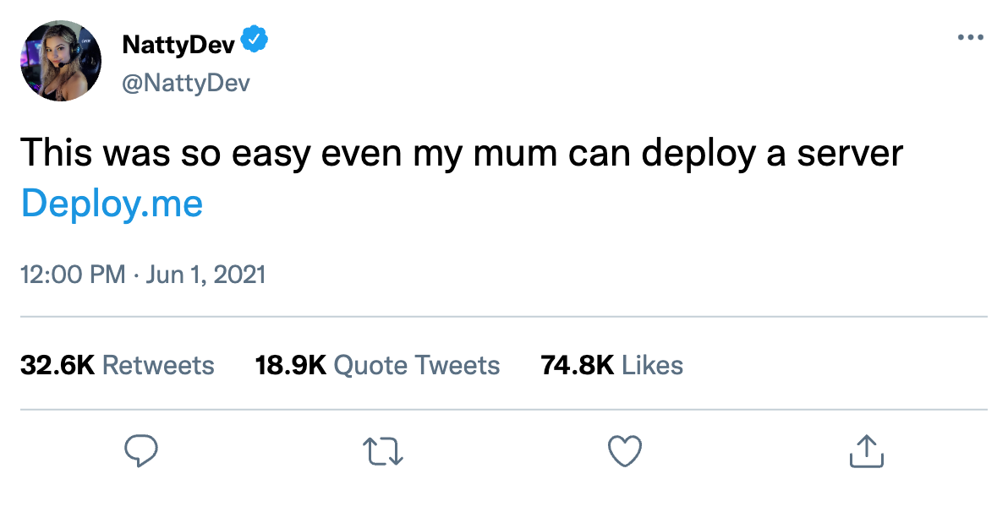Open the Deploy.me link
The image size is (1008, 512).
coord(111,203)
